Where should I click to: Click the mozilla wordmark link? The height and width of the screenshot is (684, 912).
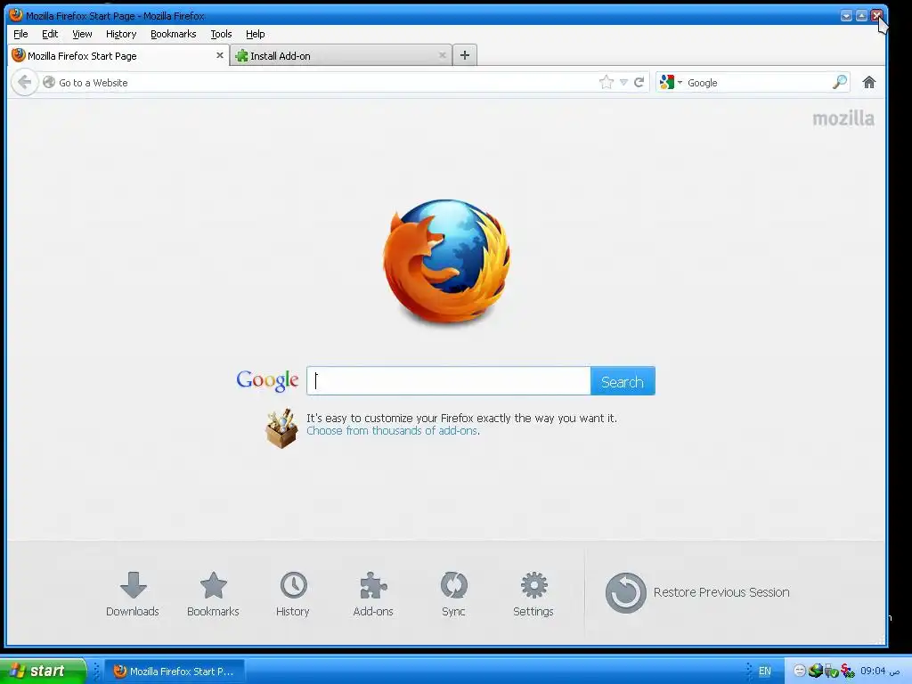(x=843, y=118)
